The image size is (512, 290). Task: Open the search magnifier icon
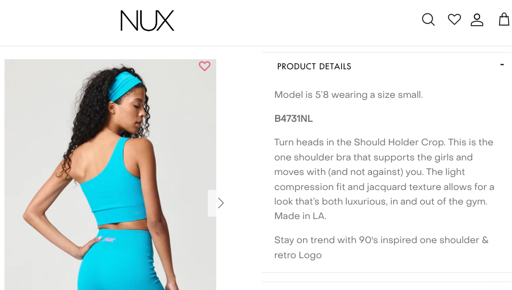point(428,20)
